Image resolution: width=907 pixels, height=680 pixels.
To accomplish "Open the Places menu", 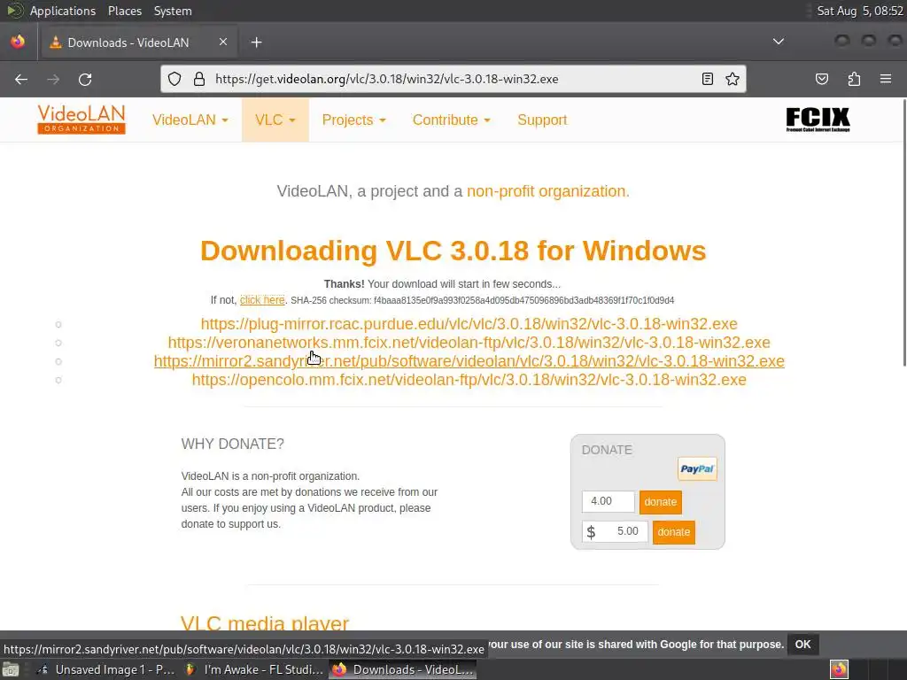I will pos(125,11).
